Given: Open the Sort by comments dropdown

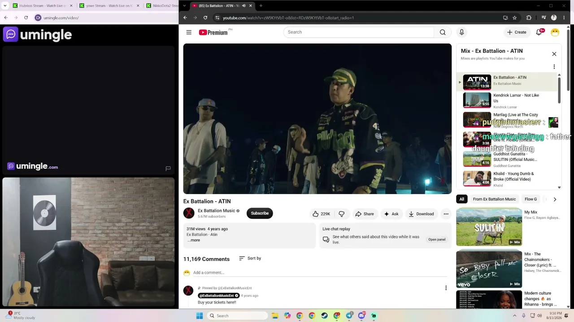Looking at the screenshot, I should click(250, 258).
